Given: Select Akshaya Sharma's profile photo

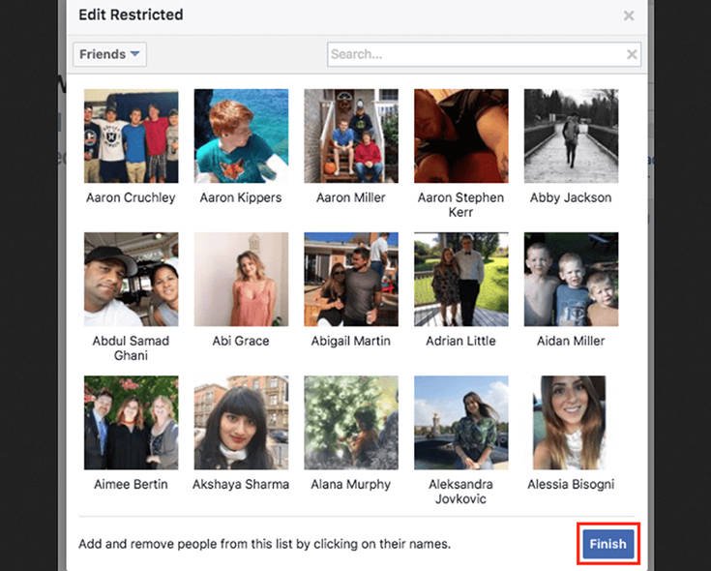Looking at the screenshot, I should point(241,423).
